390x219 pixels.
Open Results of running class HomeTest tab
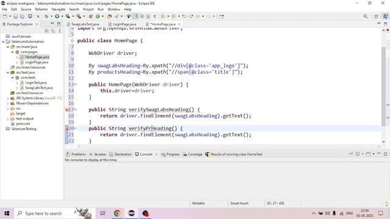tap(234, 154)
